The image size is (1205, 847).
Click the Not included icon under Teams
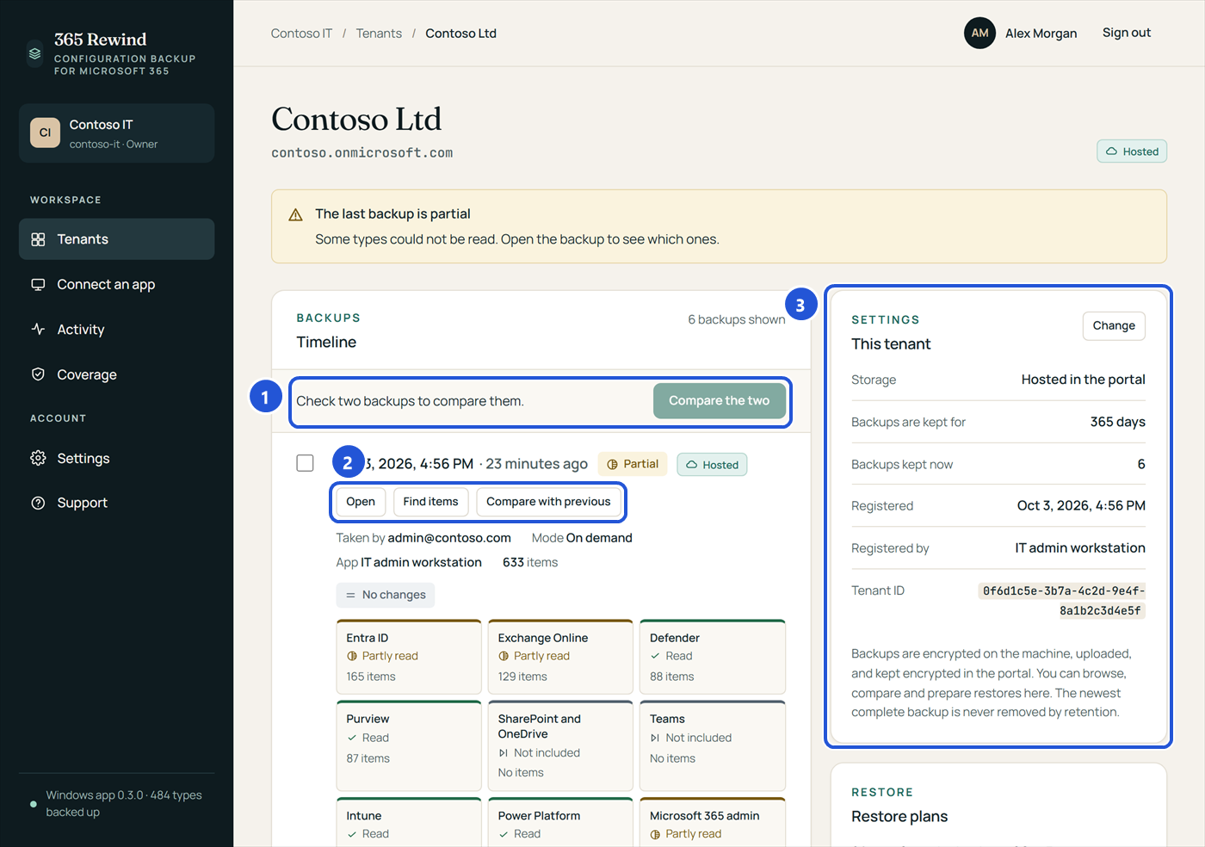tap(655, 738)
